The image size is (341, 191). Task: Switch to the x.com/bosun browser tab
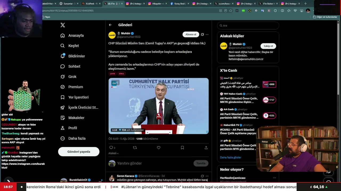(x=224, y=4)
